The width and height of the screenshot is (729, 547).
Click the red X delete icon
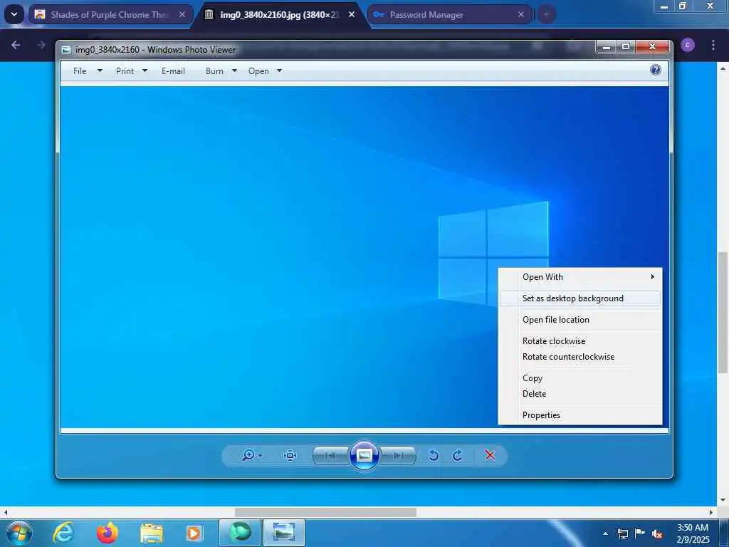click(x=490, y=455)
